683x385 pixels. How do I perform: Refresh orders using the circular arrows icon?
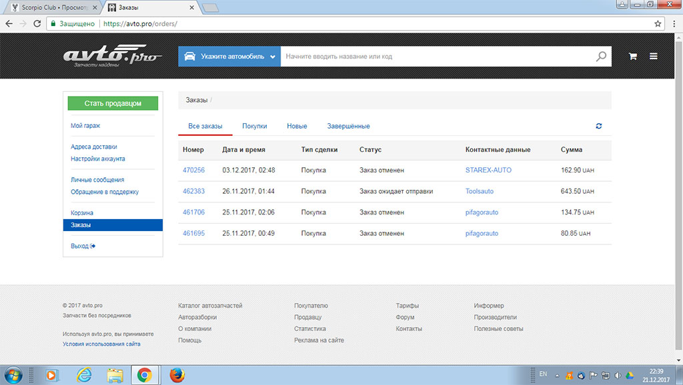[598, 125]
